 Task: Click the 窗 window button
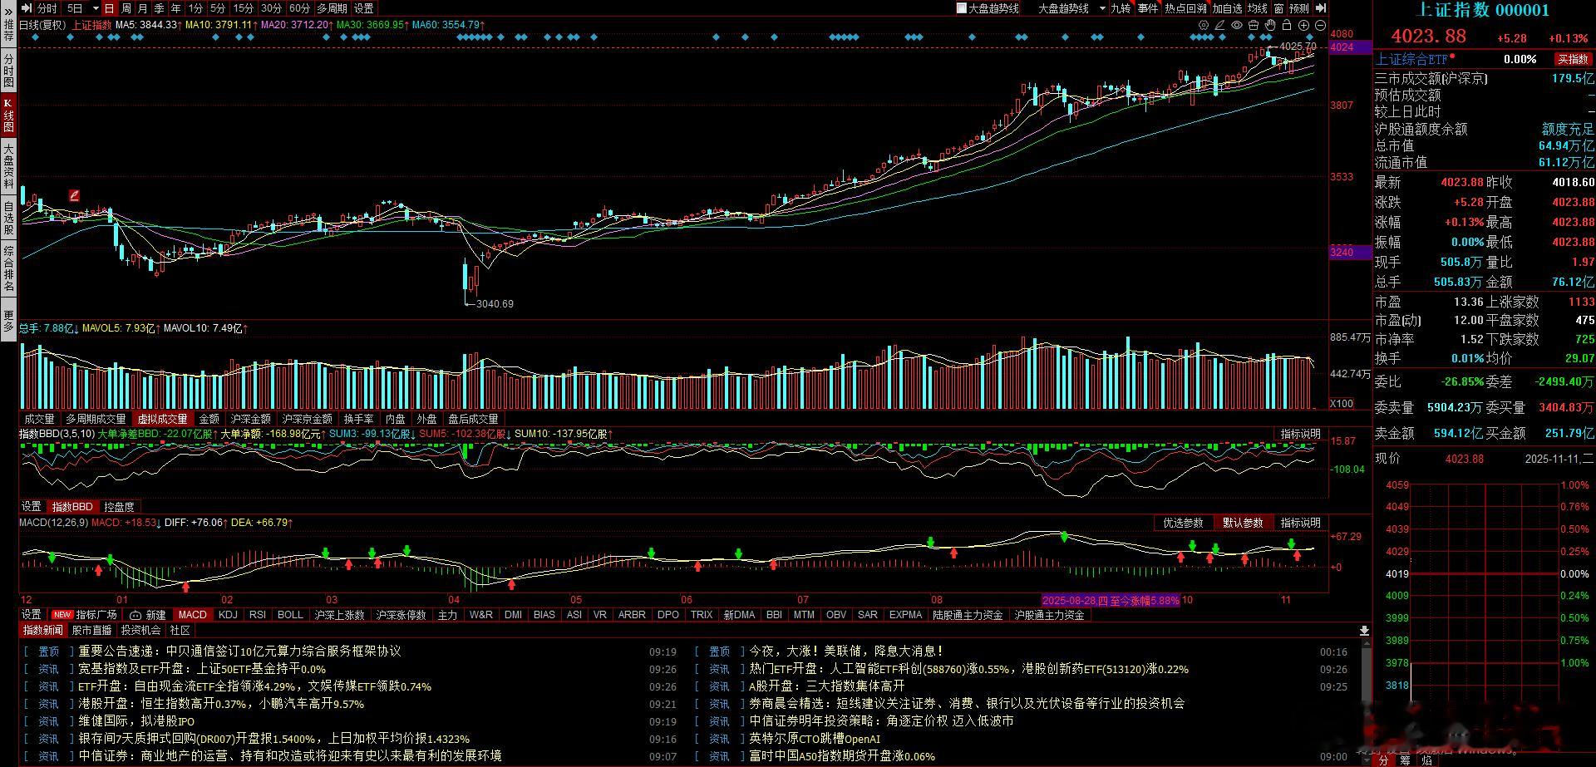pos(1278,8)
